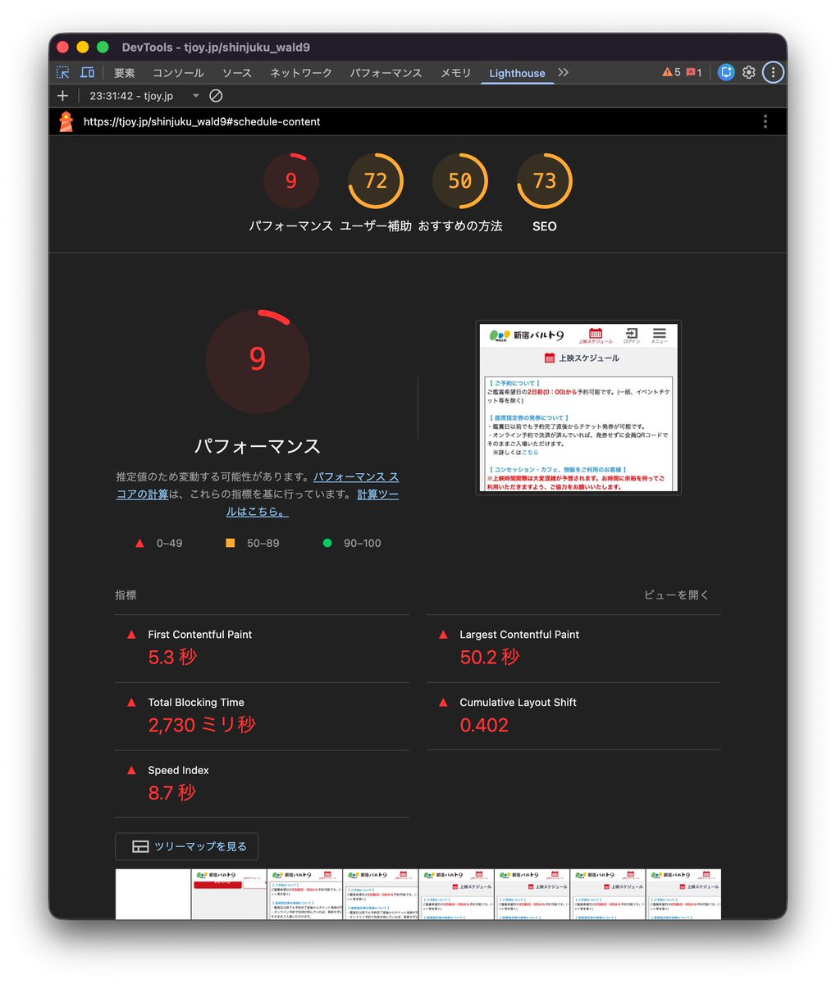The height and width of the screenshot is (984, 836).
Task: Open the blue AI assistance icon
Action: (x=726, y=72)
